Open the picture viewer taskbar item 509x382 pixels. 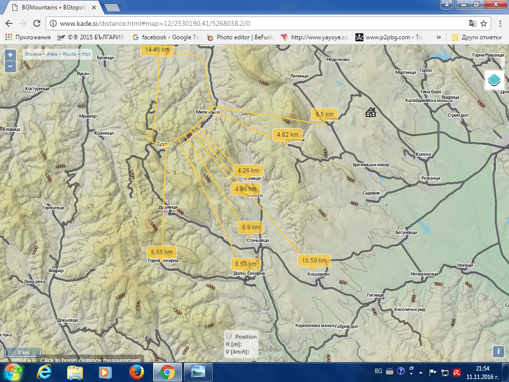coord(198,372)
